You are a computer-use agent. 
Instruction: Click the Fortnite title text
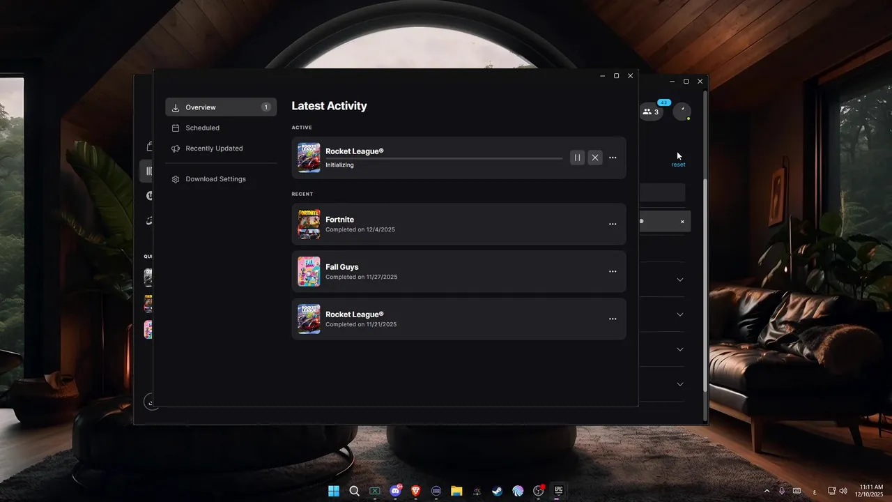tap(340, 220)
